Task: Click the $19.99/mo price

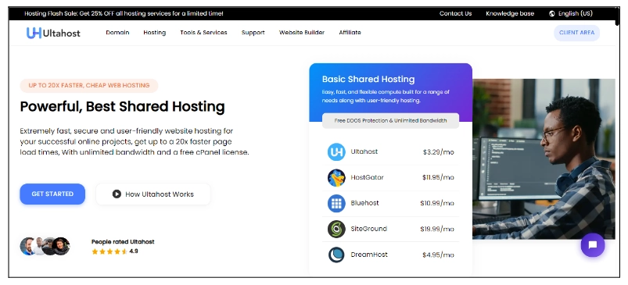Action: (x=437, y=229)
